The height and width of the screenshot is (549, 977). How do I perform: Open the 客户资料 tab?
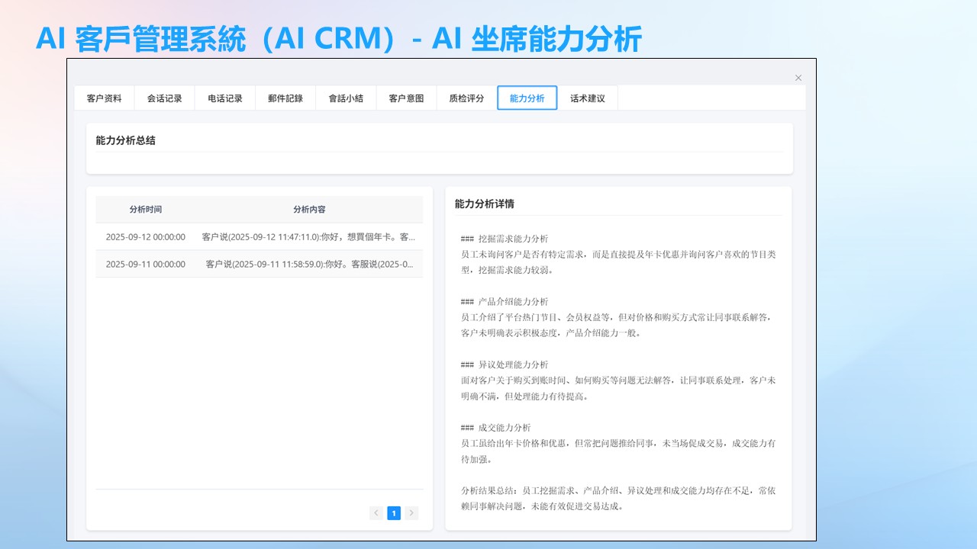[x=104, y=98]
